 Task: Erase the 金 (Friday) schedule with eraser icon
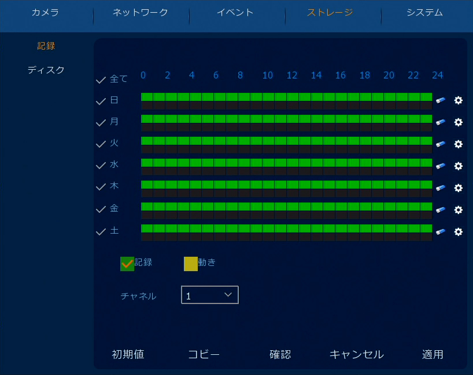[x=441, y=210]
